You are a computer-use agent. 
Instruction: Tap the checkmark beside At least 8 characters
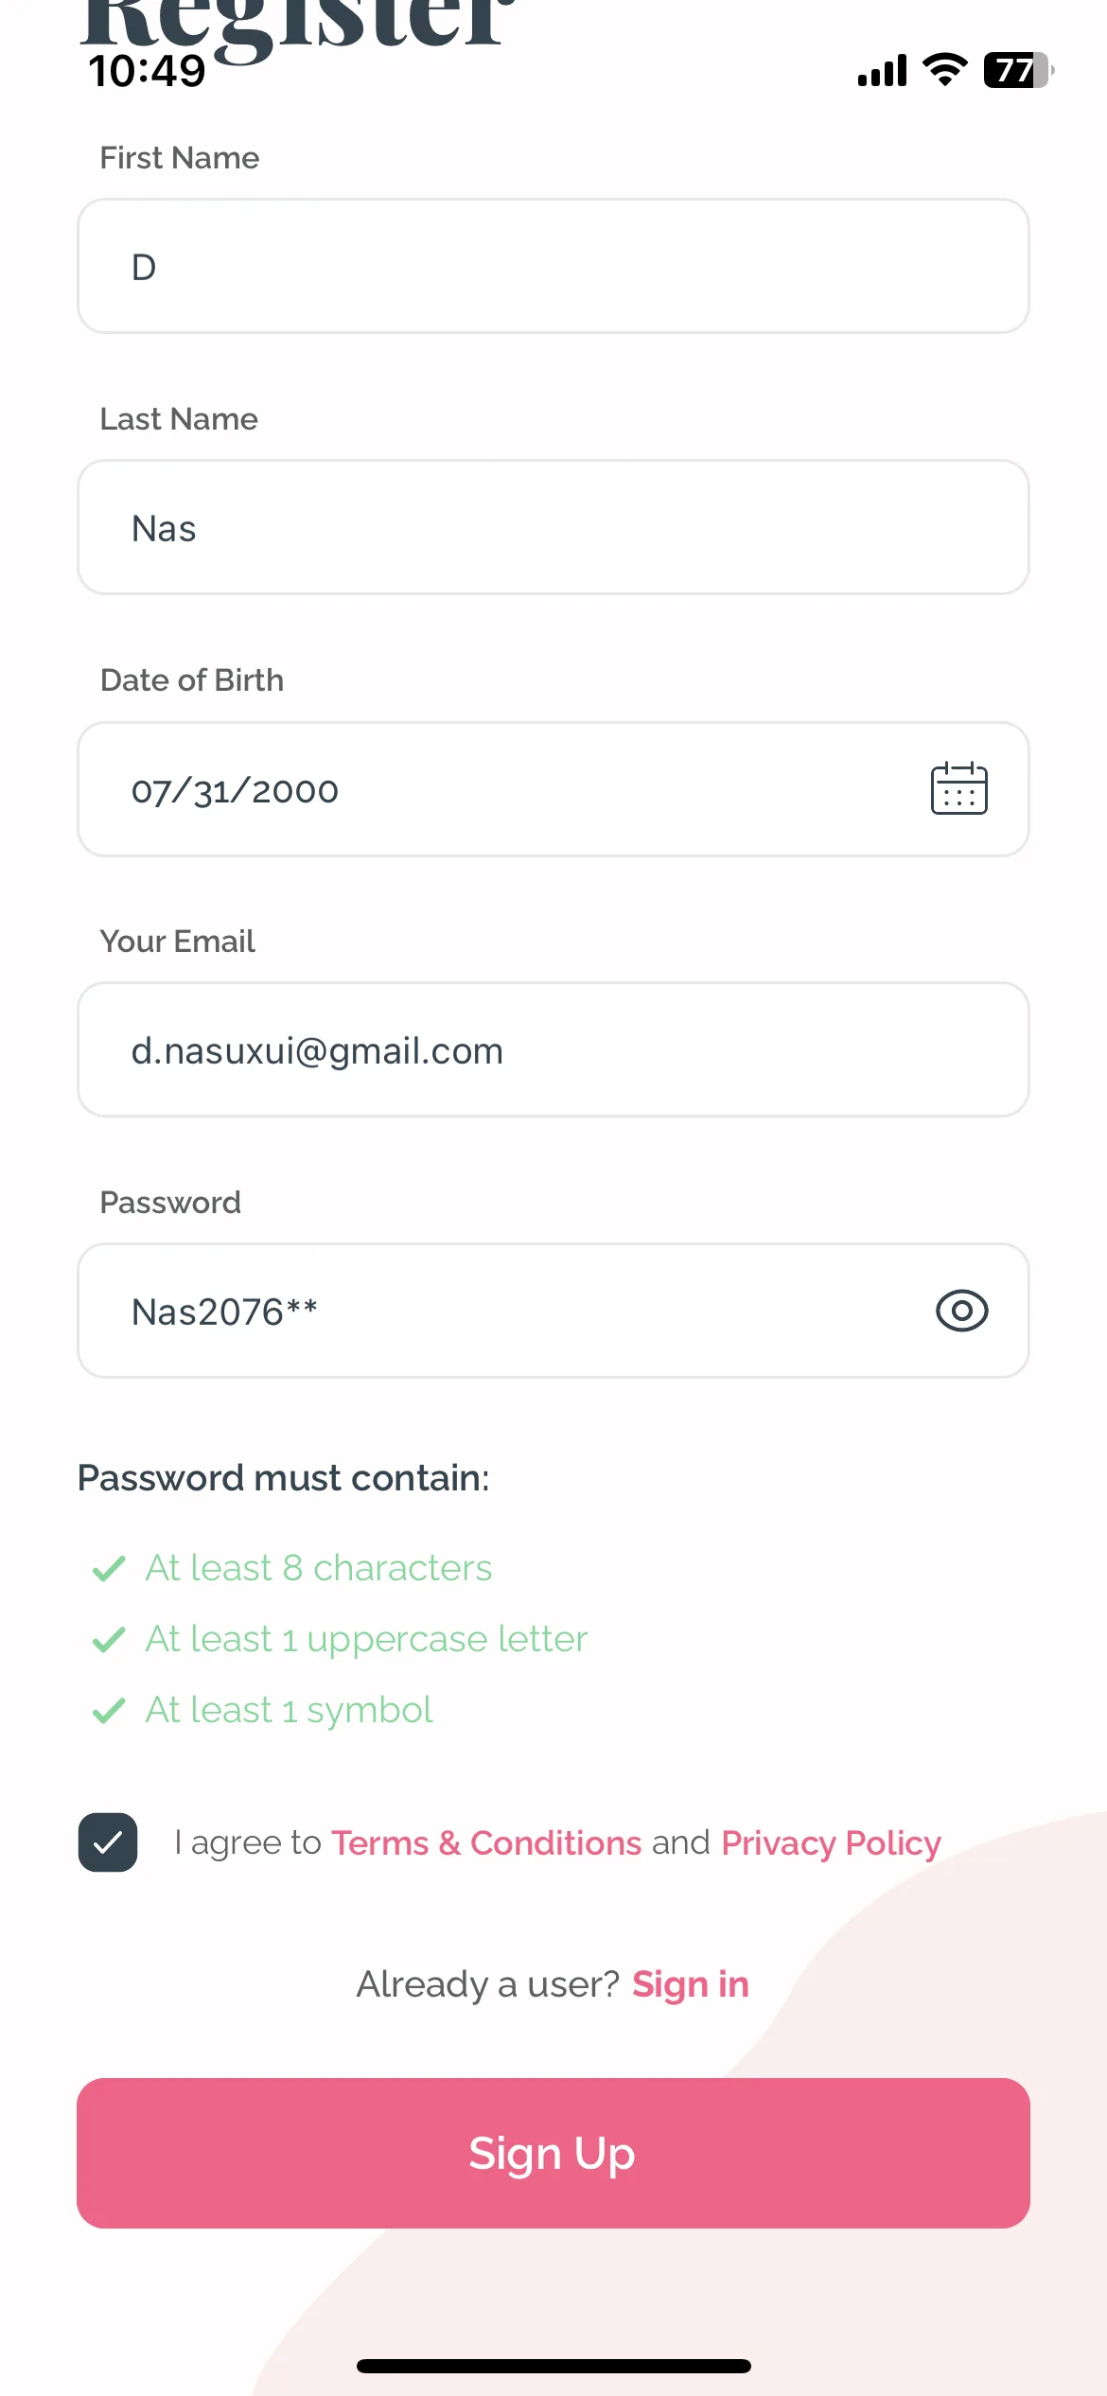pyautogui.click(x=109, y=1568)
